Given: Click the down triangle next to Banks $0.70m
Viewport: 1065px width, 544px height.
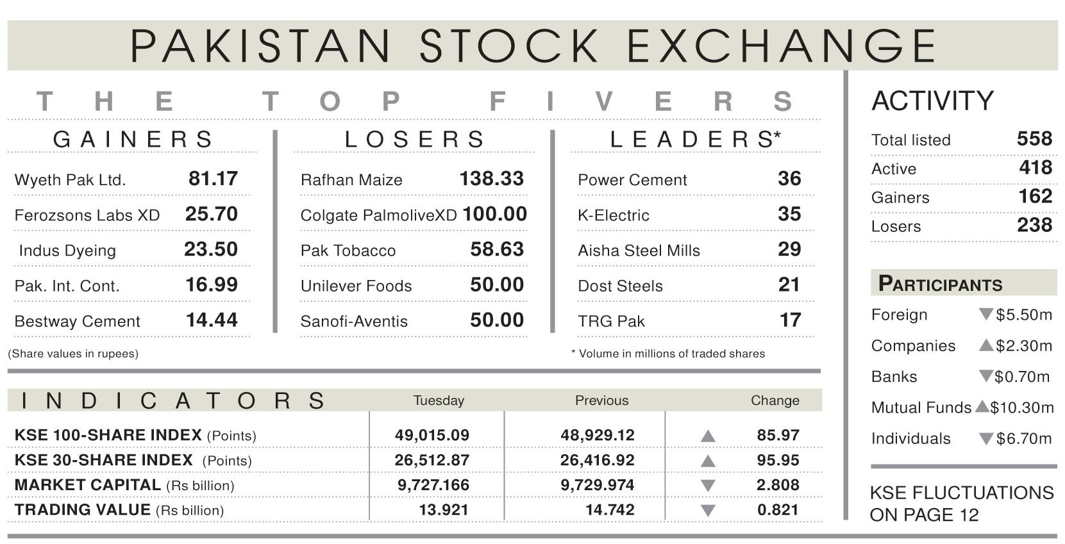Looking at the screenshot, I should click(986, 376).
